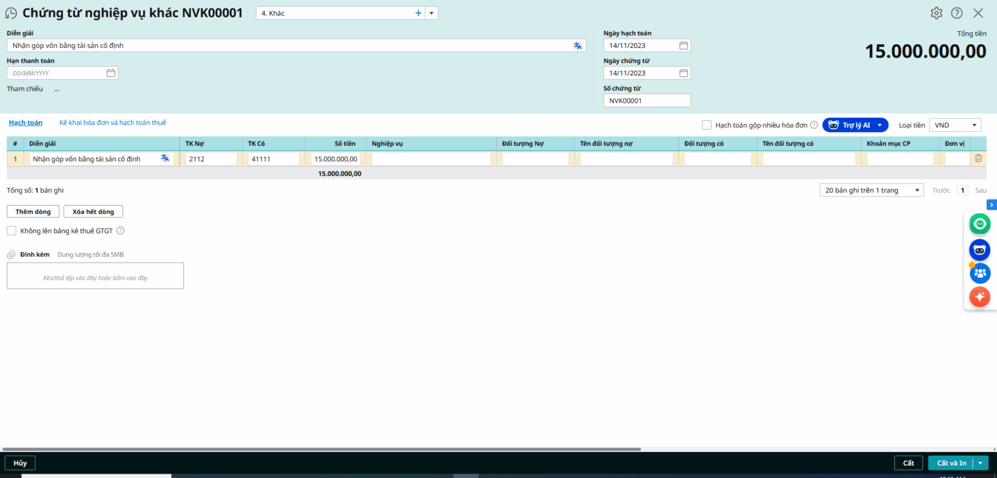Select the TK Có cell with 41111
This screenshot has width=997, height=478.
click(x=274, y=159)
